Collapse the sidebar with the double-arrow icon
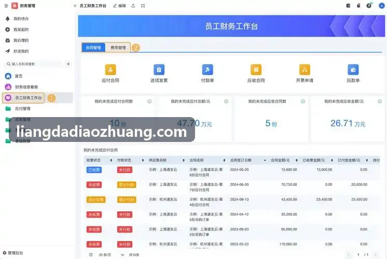Image resolution: width=387 pixels, height=259 pixels. (x=75, y=6)
